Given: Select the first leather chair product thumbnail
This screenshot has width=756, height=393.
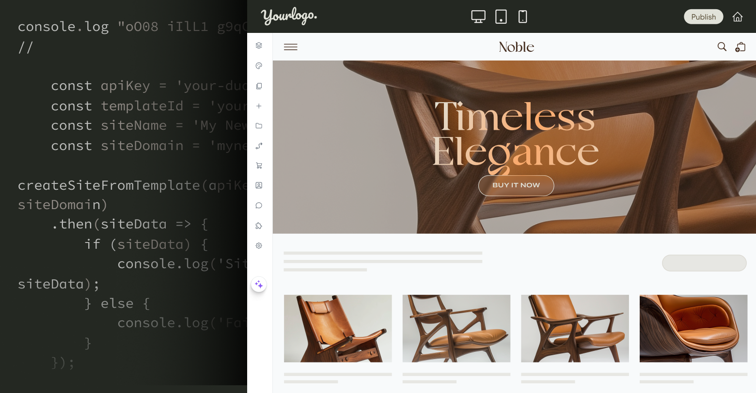Looking at the screenshot, I should tap(338, 328).
